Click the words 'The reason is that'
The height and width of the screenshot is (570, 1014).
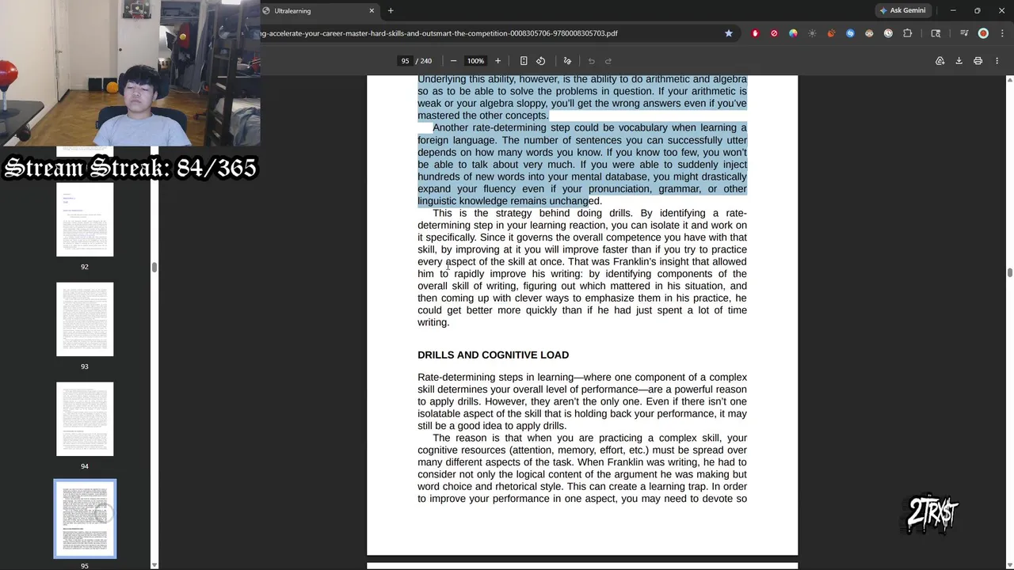[477, 438]
